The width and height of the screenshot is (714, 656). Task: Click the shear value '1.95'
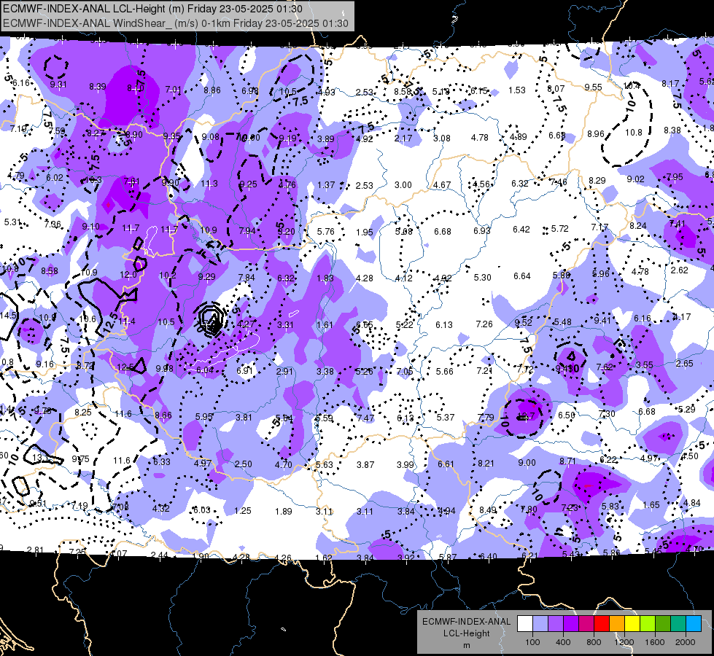point(364,233)
